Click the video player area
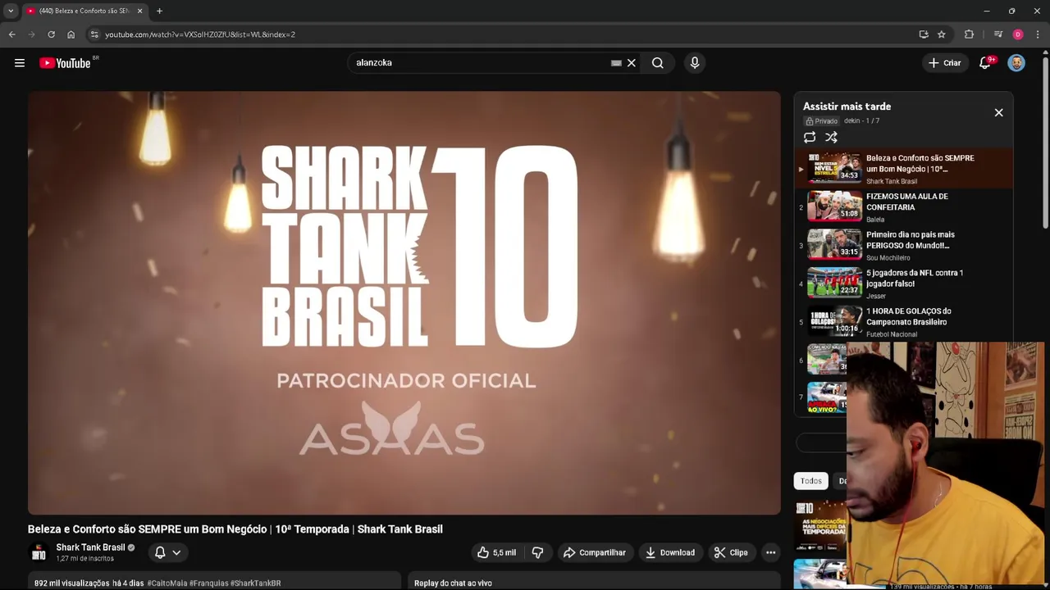Image resolution: width=1050 pixels, height=590 pixels. [404, 303]
